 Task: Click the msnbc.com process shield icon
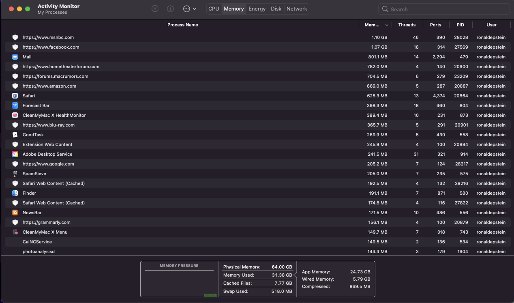[15, 37]
